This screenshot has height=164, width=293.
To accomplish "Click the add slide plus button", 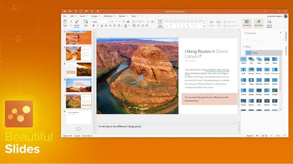I will 78,129.
